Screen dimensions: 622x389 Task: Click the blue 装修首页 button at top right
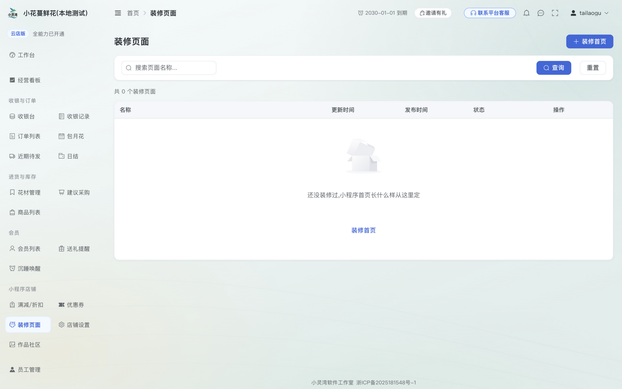point(590,41)
